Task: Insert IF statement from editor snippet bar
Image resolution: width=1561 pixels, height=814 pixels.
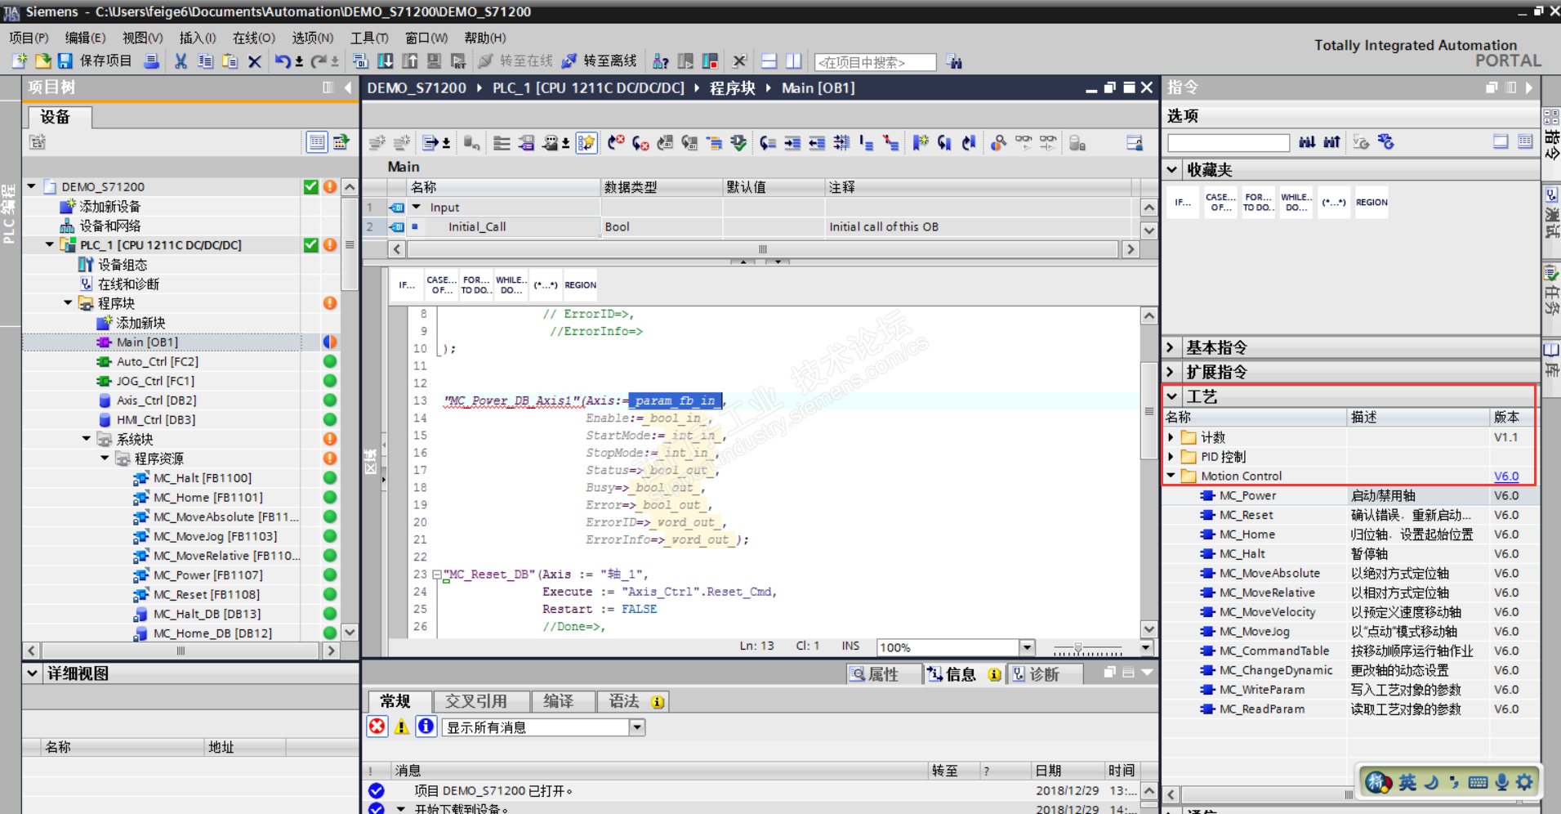Action: pos(406,285)
